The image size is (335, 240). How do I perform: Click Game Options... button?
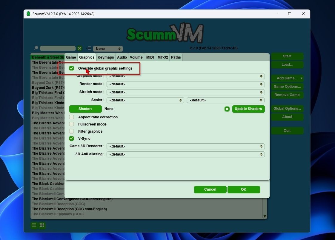[x=287, y=86]
